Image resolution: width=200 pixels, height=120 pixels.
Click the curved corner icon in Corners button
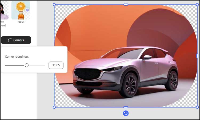10,40
